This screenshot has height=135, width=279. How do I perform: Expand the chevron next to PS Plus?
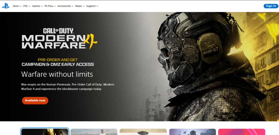pyautogui.click(x=54, y=6)
